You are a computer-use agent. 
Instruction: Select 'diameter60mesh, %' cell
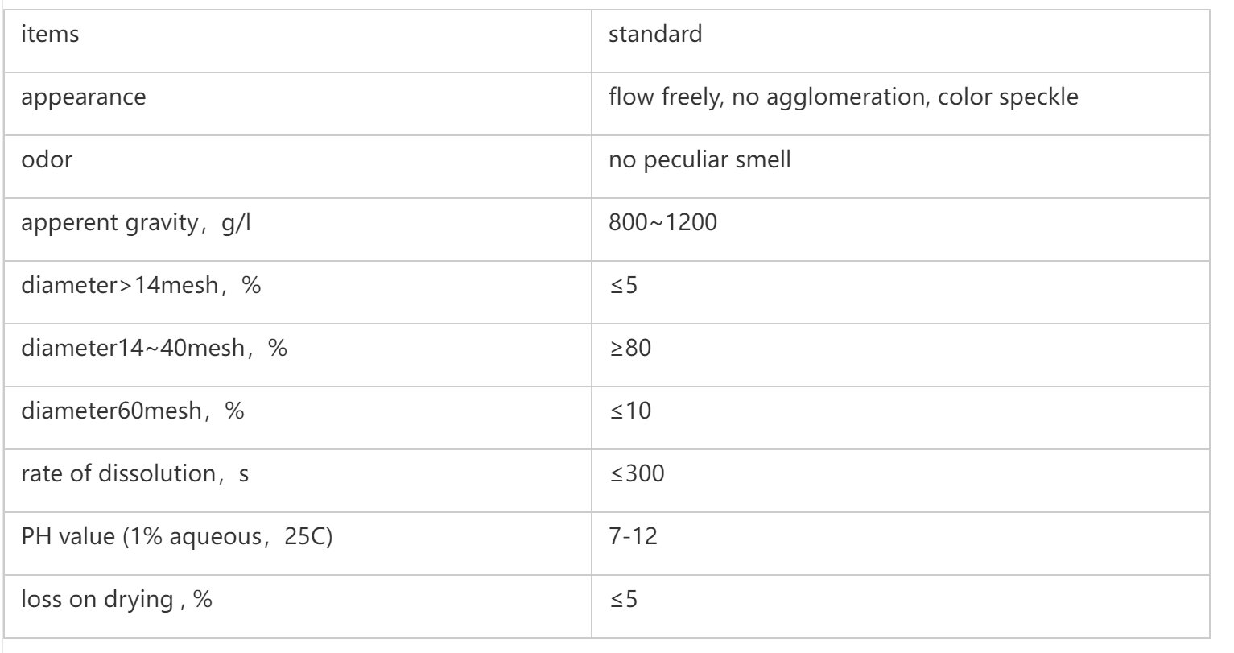click(133, 411)
